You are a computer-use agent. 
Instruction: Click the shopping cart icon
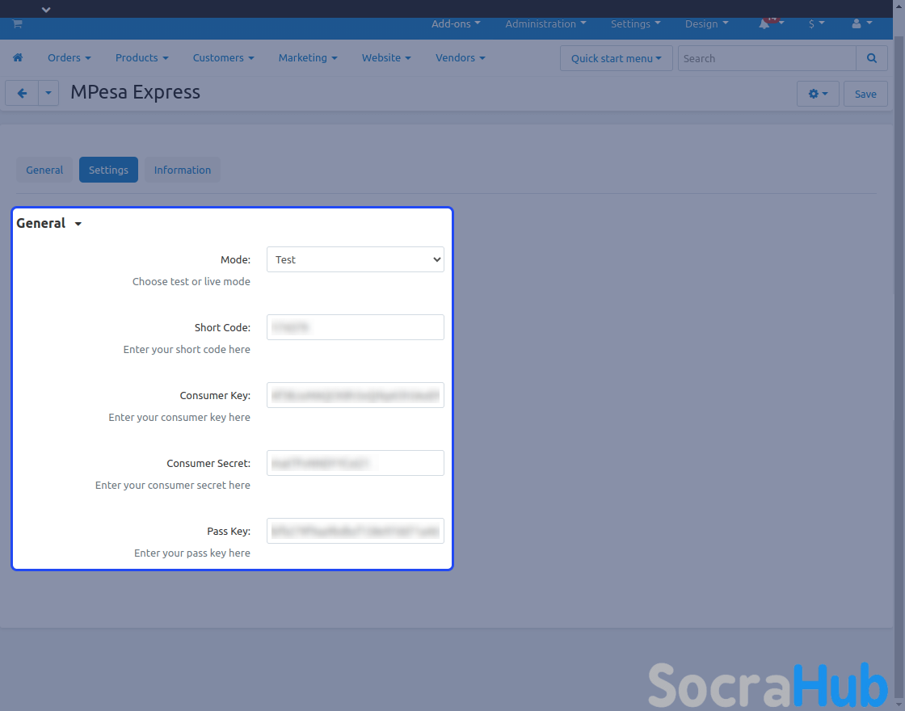17,24
